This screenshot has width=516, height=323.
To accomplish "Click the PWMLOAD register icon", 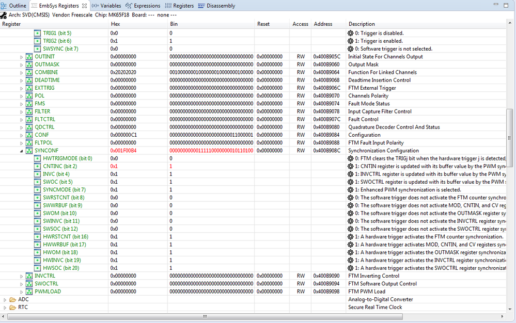I will coord(28,292).
